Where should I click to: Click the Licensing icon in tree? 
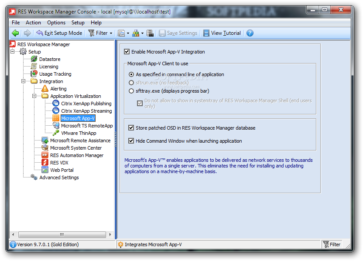pyautogui.click(x=34, y=67)
